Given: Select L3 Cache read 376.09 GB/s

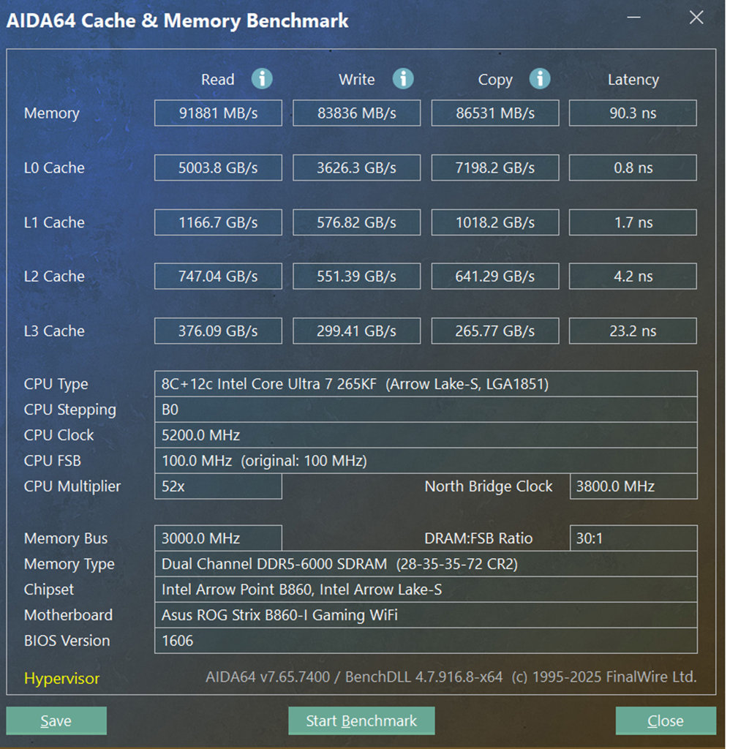Looking at the screenshot, I should pyautogui.click(x=218, y=331).
